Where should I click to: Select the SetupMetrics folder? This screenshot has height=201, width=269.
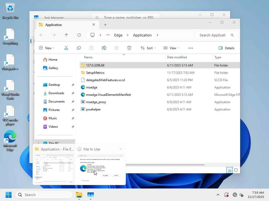160,73
